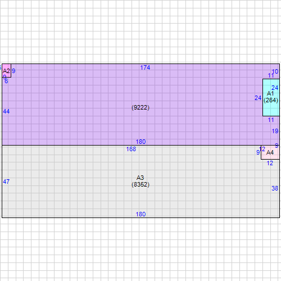
Task: Click the 11 dimension below the A1 box
Action: 271,120
